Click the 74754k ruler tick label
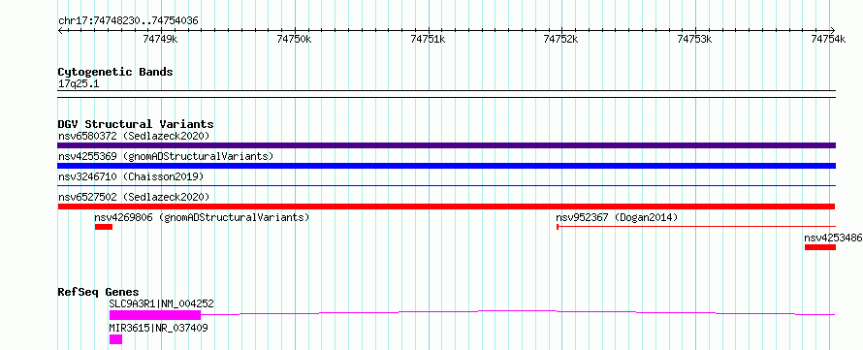Image resolution: width=863 pixels, height=350 pixels. click(x=828, y=39)
